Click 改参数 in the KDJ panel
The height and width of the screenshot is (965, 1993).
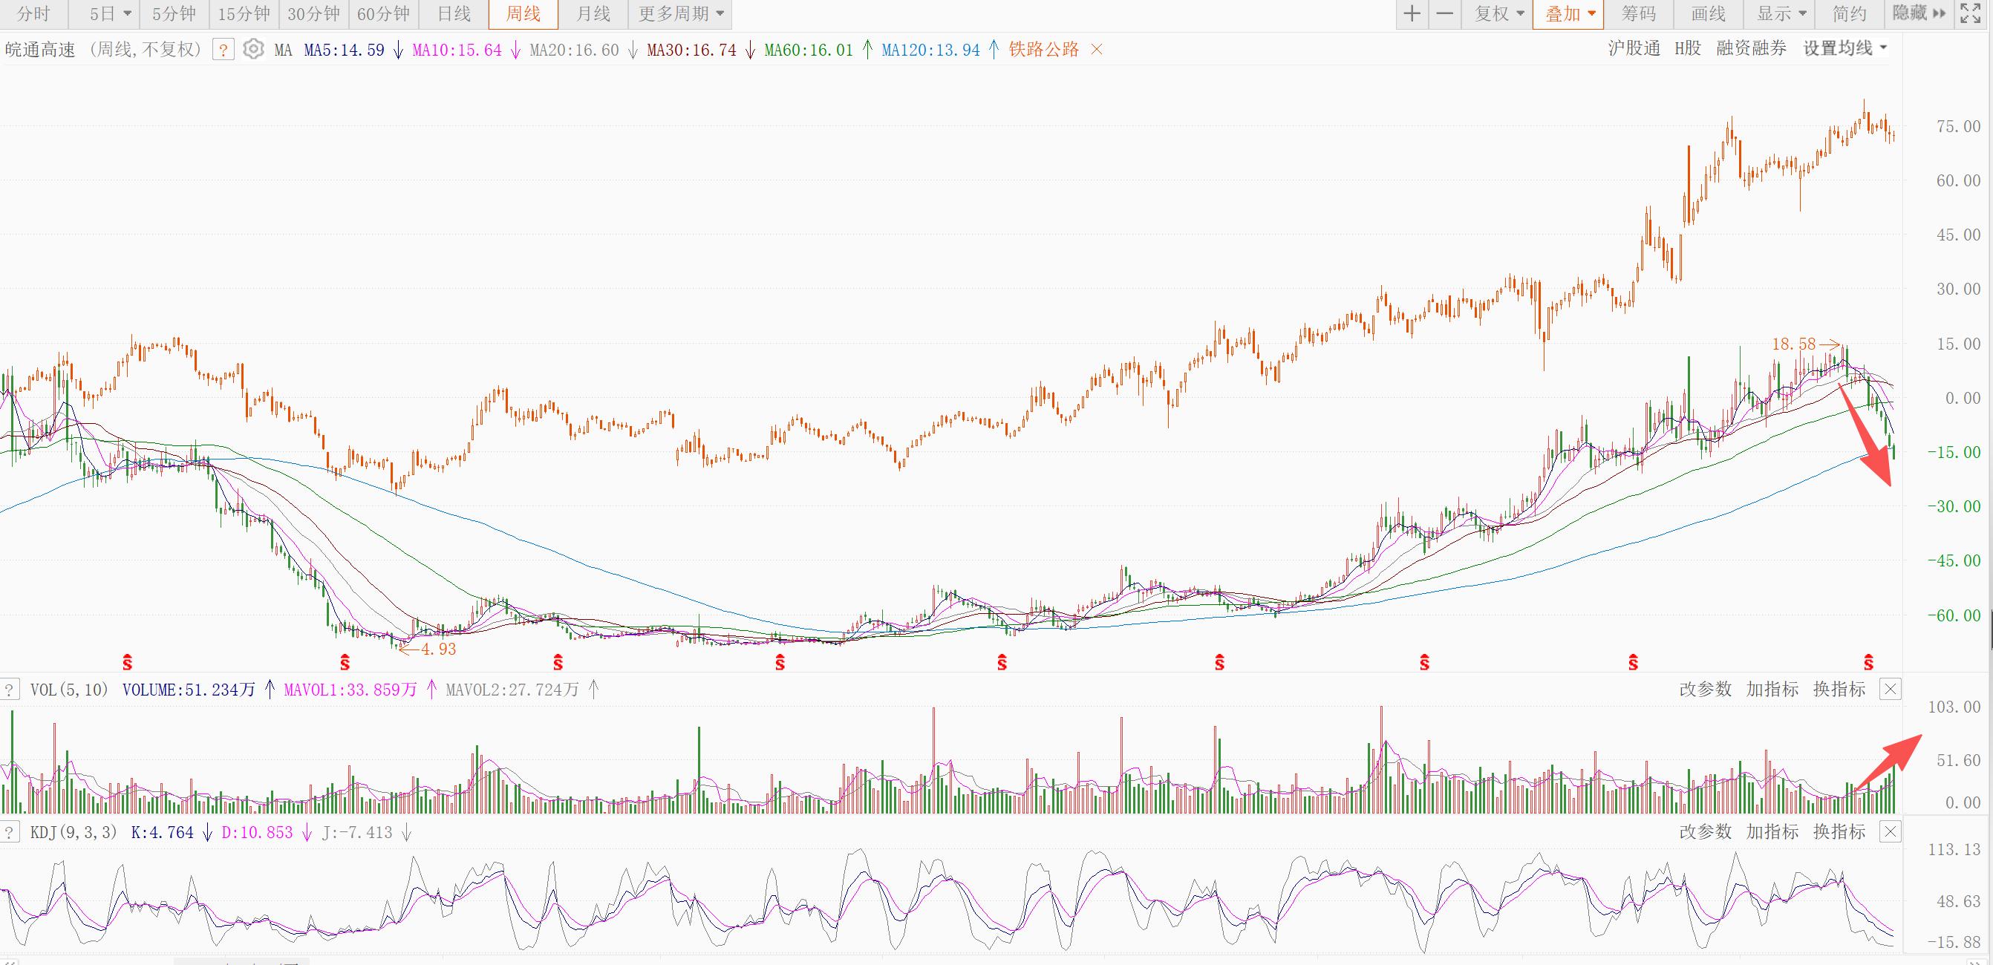click(1704, 832)
